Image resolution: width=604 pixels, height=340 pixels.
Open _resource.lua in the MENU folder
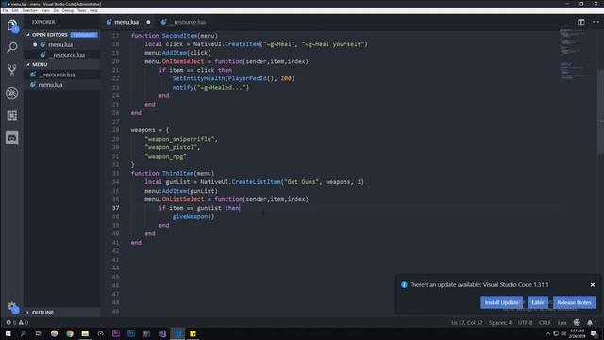57,75
